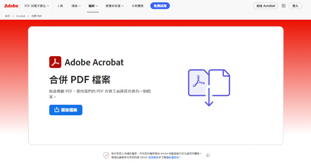This screenshot has height=164, width=311.
Task: Expand the 轉換 dropdown menu
Action: click(x=76, y=6)
